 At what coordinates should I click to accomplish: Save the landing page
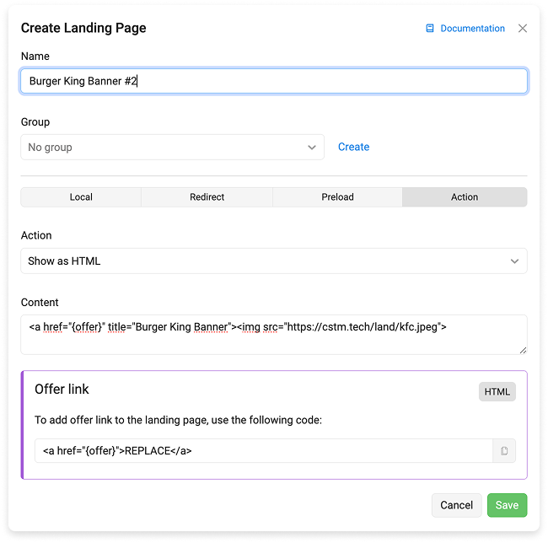coord(507,505)
